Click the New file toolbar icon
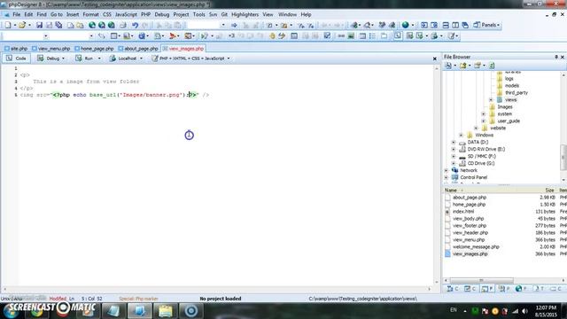The width and height of the screenshot is (567, 319). pyautogui.click(x=8, y=25)
